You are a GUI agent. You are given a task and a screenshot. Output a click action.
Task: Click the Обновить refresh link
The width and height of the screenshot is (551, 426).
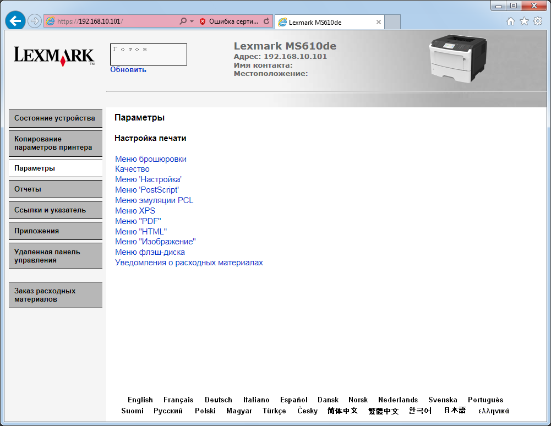128,69
